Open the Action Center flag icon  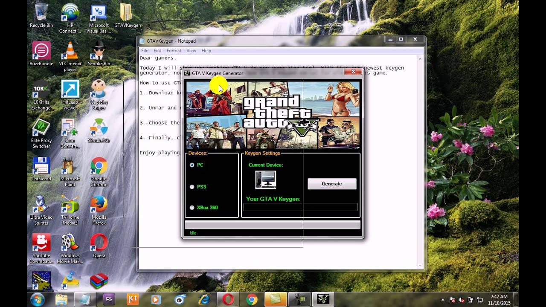(x=453, y=300)
